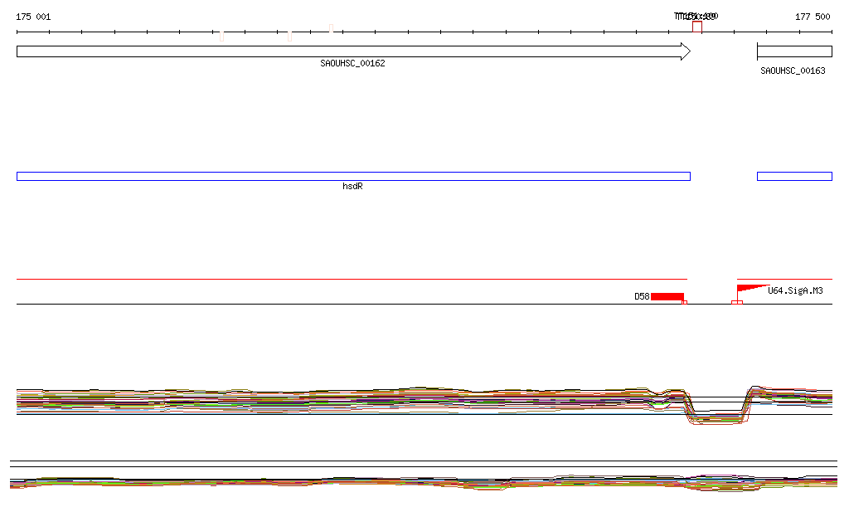Click the red square marker on the ruler

(x=697, y=27)
